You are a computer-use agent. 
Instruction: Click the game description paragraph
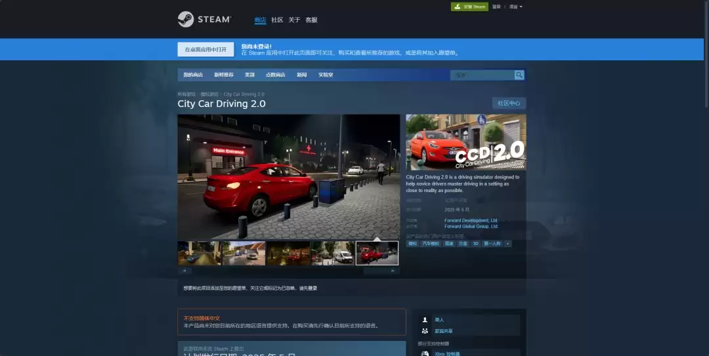coord(463,184)
